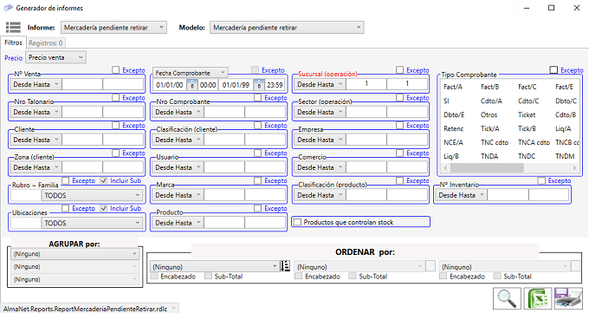Viewport: 589px width, 313px height.
Task: Open the Precio venta dropdown
Action: point(56,57)
